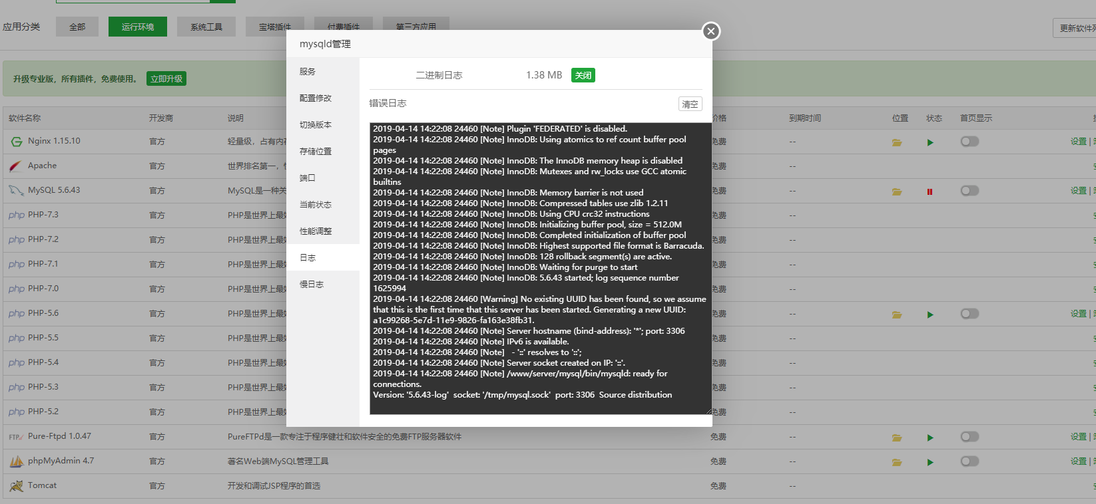Viewport: 1096px width, 504px height.
Task: Toggle phpMyAdmin homepage display switch
Action: point(969,461)
